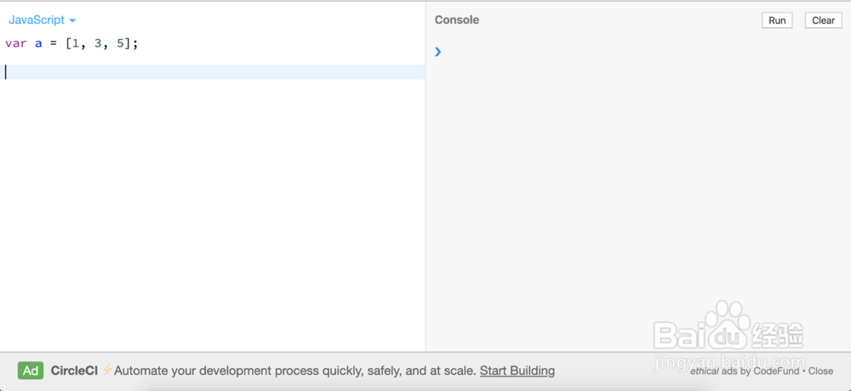Click the number 5 in the array
The height and width of the screenshot is (391, 851).
(x=120, y=43)
